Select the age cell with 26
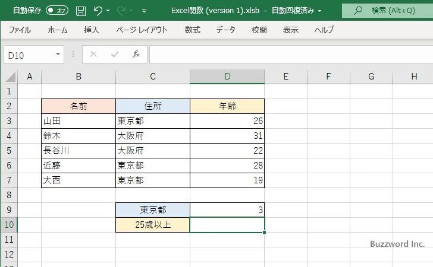Viewport: 433px width, 267px height. (x=227, y=121)
